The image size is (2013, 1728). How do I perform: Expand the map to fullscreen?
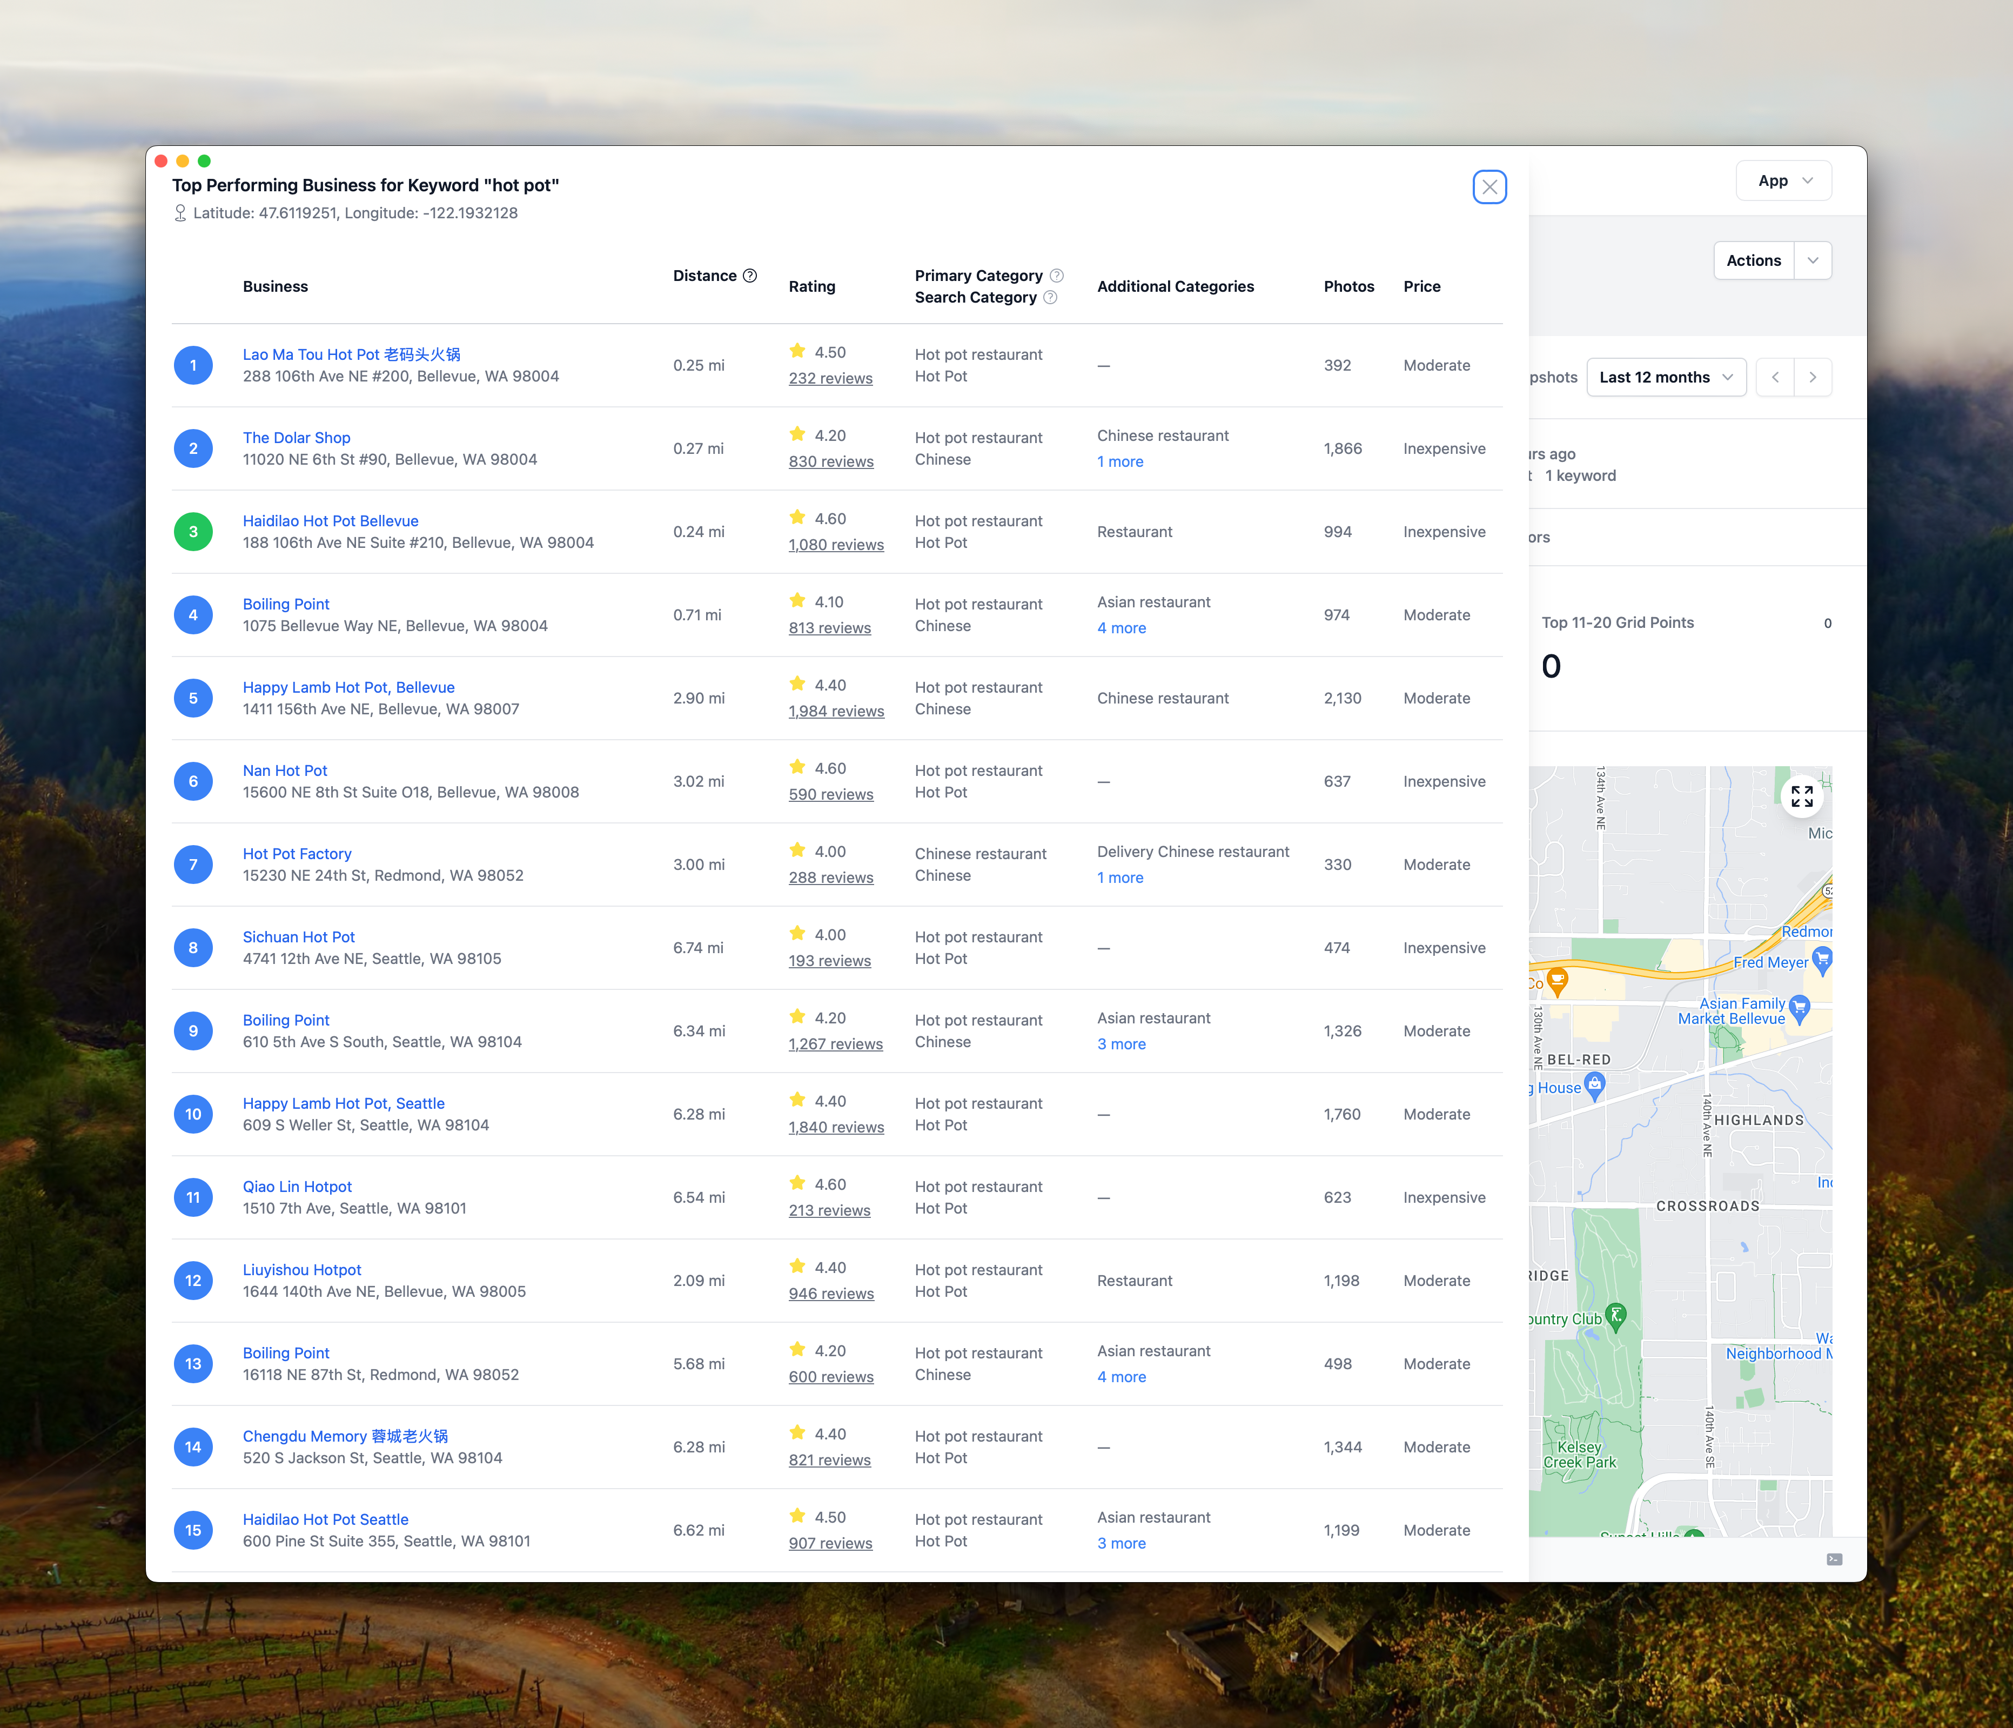tap(1802, 797)
